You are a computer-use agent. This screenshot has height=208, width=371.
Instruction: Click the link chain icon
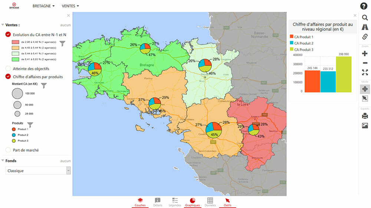click(365, 37)
